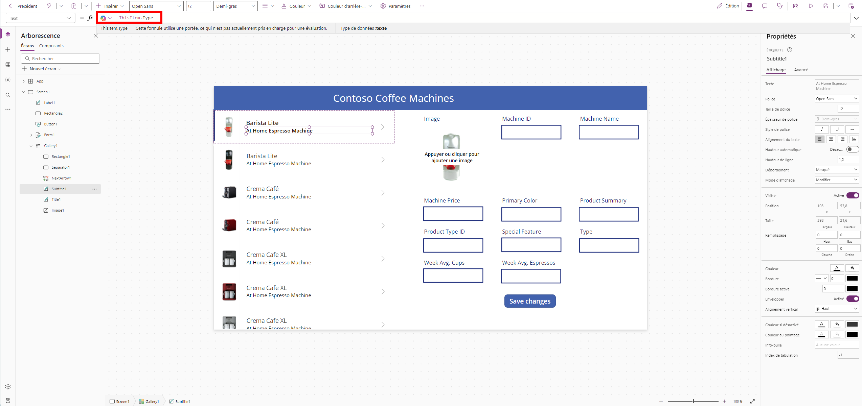Click the Italic font style button
This screenshot has width=862, height=406.
822,129
